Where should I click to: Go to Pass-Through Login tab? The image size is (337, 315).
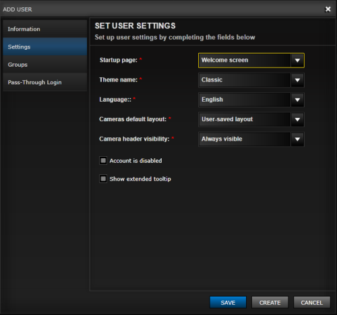click(45, 82)
